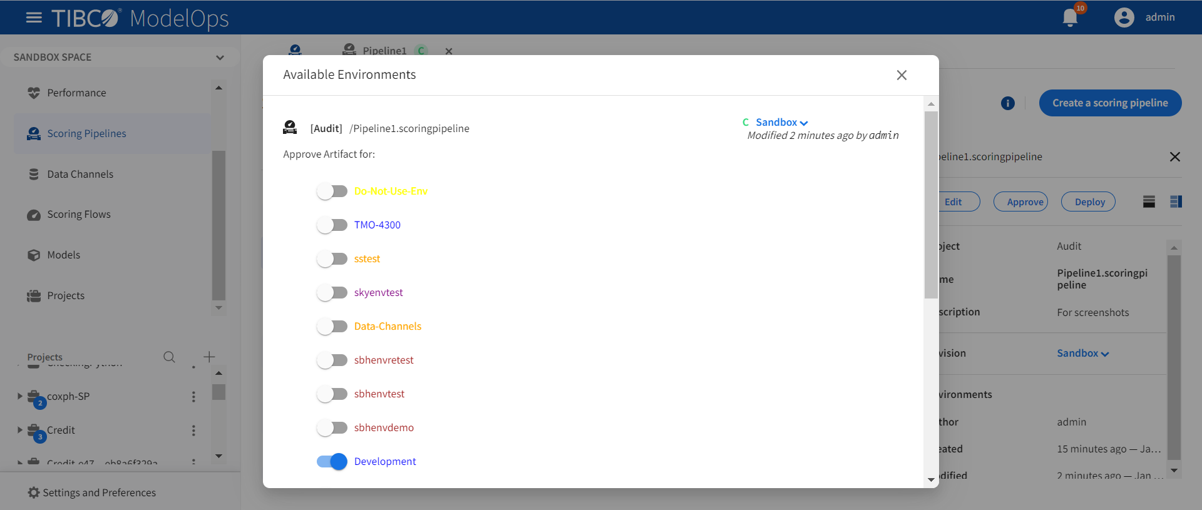Switch to the Pipeline1 tab
This screenshot has height=510, width=1202.
384,51
